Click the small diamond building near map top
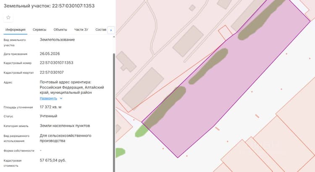 192,8
